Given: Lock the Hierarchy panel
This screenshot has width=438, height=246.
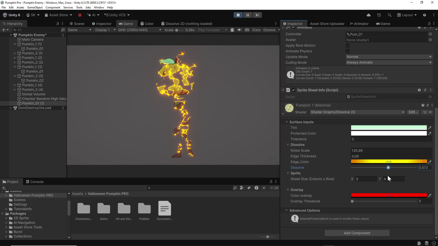Looking at the screenshot, I should 58,24.
